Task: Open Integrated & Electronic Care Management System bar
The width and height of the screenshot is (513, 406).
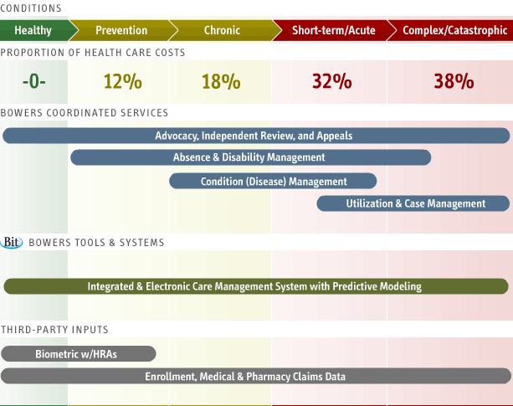Action: coord(255,286)
